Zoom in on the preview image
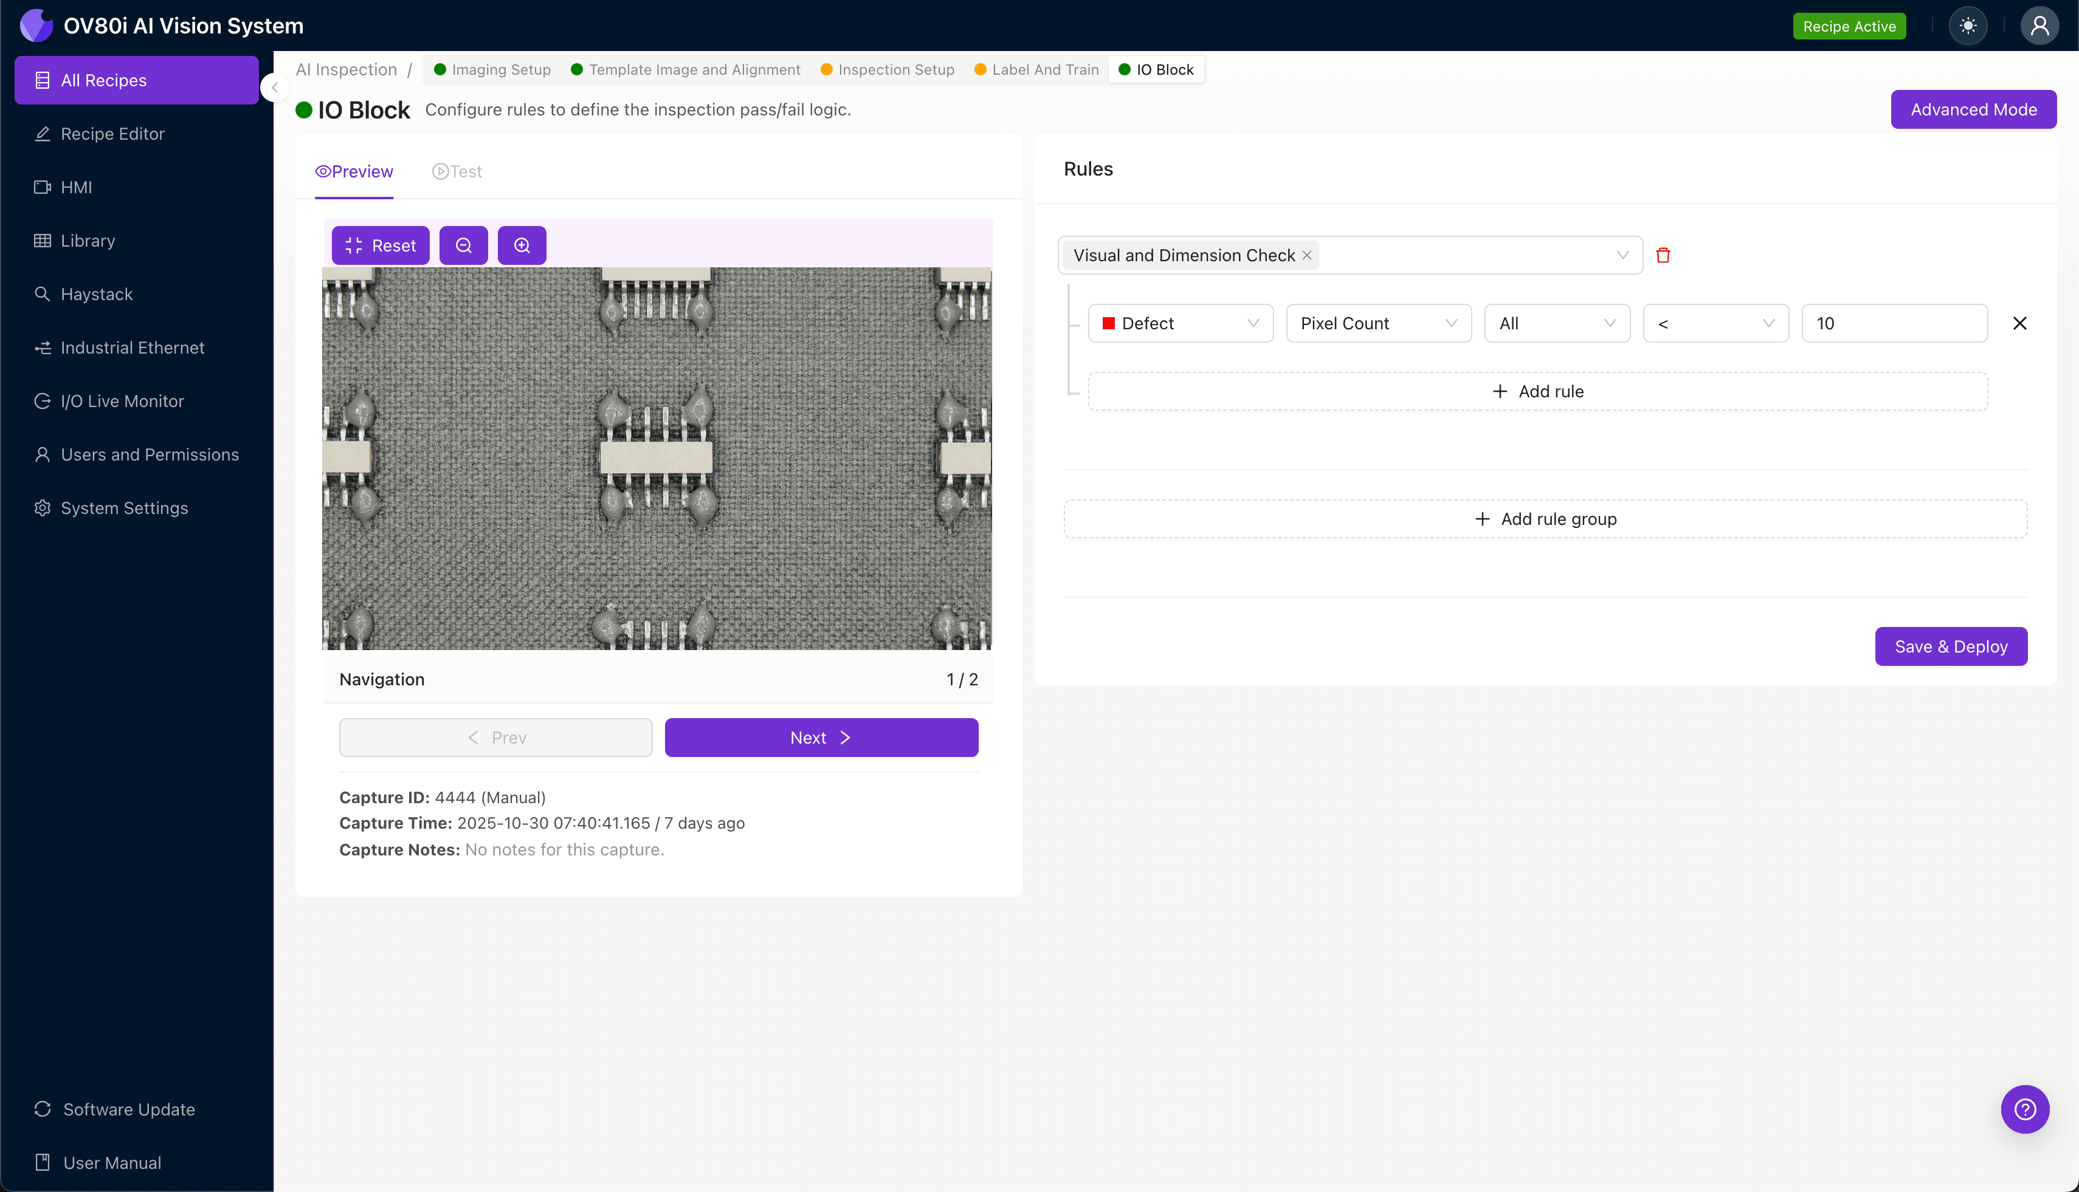The height and width of the screenshot is (1192, 2079). point(522,245)
